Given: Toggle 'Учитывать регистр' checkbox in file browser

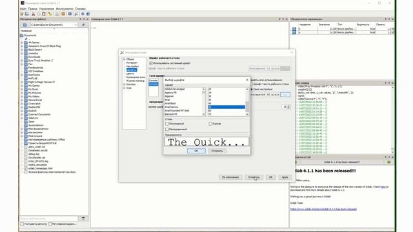Looking at the screenshot, I should 23,224.
